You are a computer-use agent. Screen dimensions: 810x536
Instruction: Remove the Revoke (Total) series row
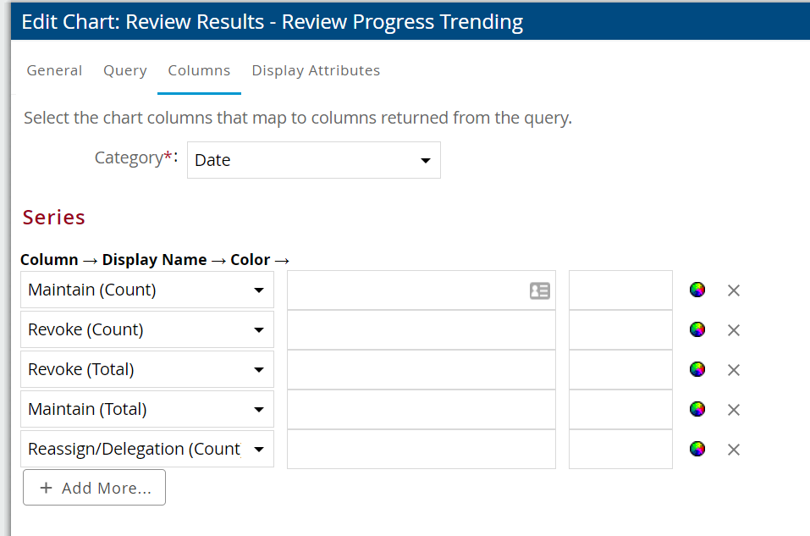coord(734,370)
